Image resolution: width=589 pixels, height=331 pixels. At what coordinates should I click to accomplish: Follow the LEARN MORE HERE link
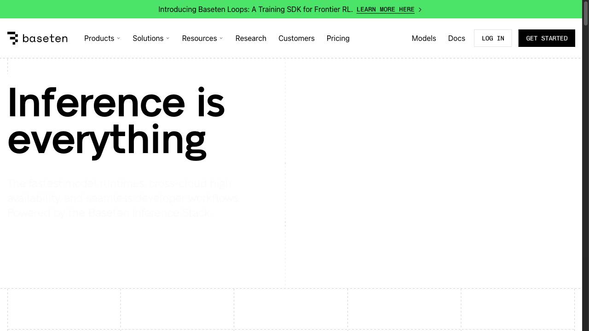(386, 10)
